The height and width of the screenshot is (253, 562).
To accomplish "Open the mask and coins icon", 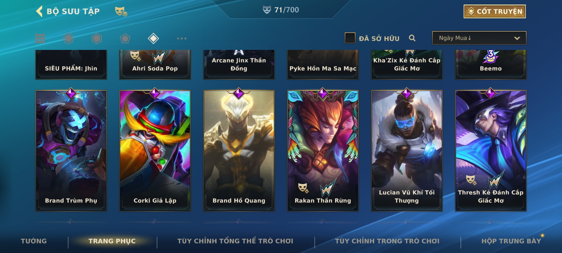I will pos(121,12).
